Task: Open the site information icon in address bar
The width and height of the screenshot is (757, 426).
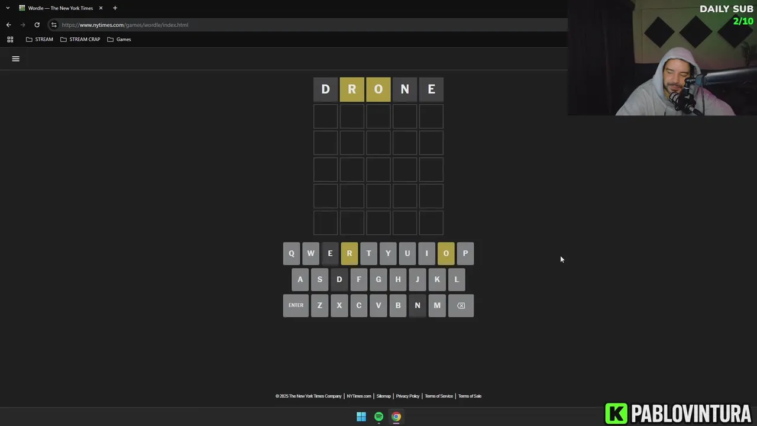Action: [x=54, y=25]
